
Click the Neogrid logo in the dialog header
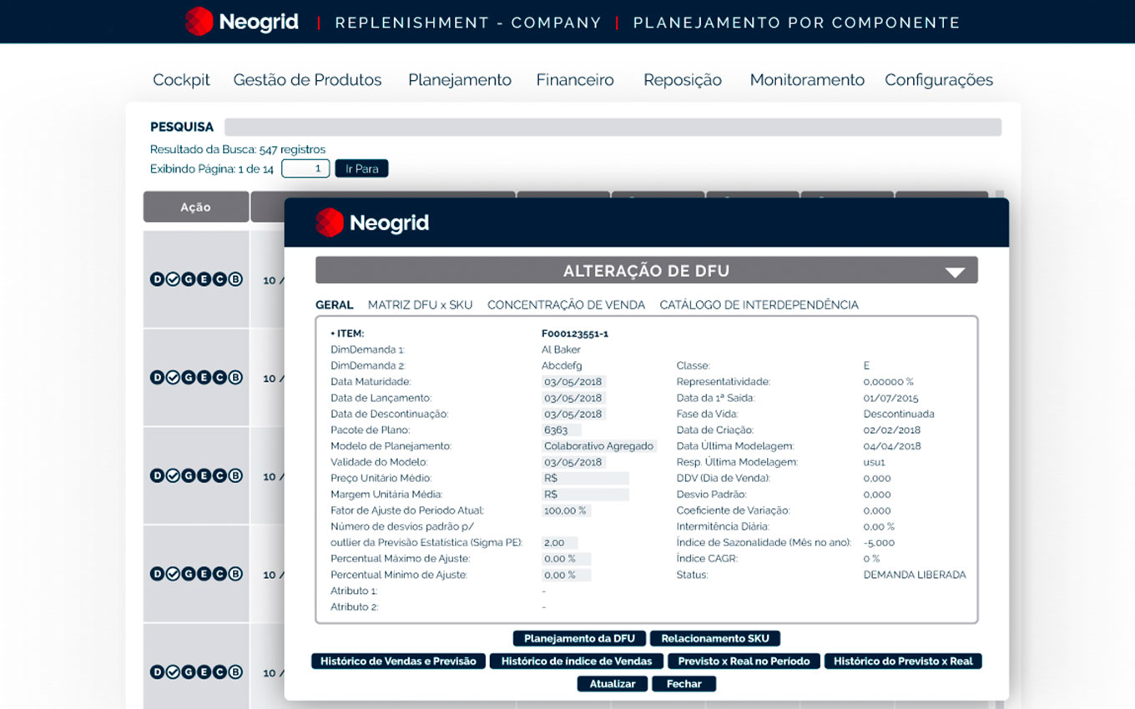tap(372, 223)
